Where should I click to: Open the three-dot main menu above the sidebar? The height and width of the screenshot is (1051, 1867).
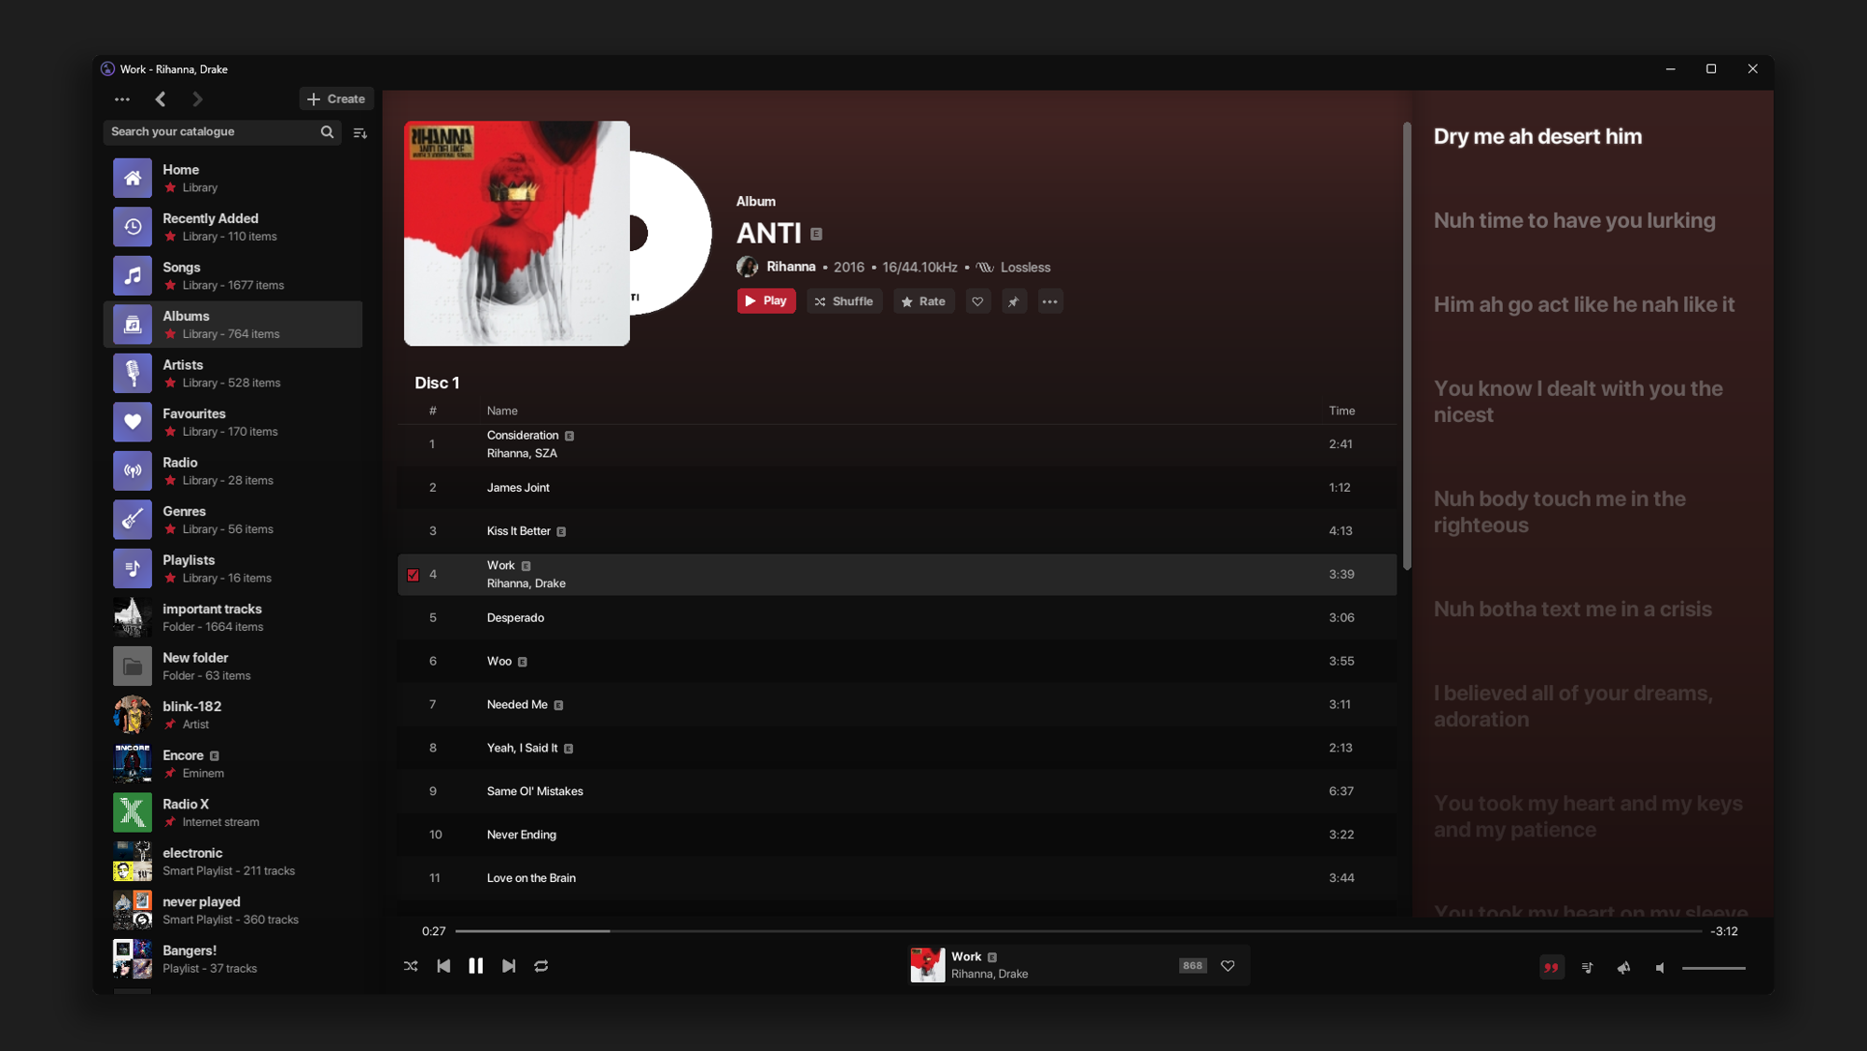tap(122, 99)
